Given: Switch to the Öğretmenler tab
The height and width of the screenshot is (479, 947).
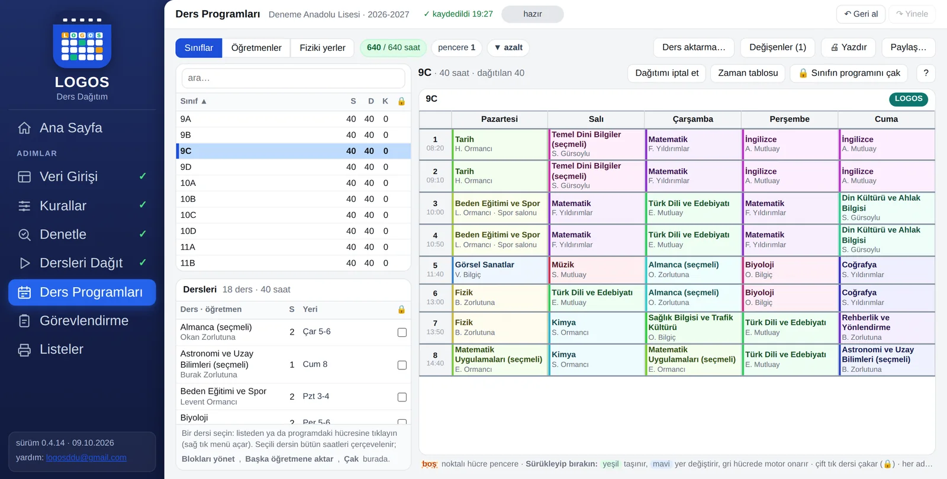Looking at the screenshot, I should click(x=256, y=48).
